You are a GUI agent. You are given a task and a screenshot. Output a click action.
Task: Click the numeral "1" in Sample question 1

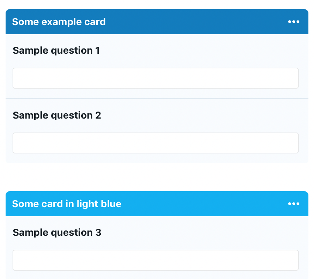[97, 51]
